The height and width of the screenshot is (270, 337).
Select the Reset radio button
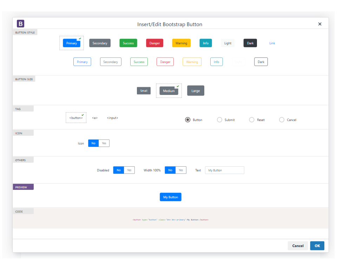pyautogui.click(x=251, y=120)
